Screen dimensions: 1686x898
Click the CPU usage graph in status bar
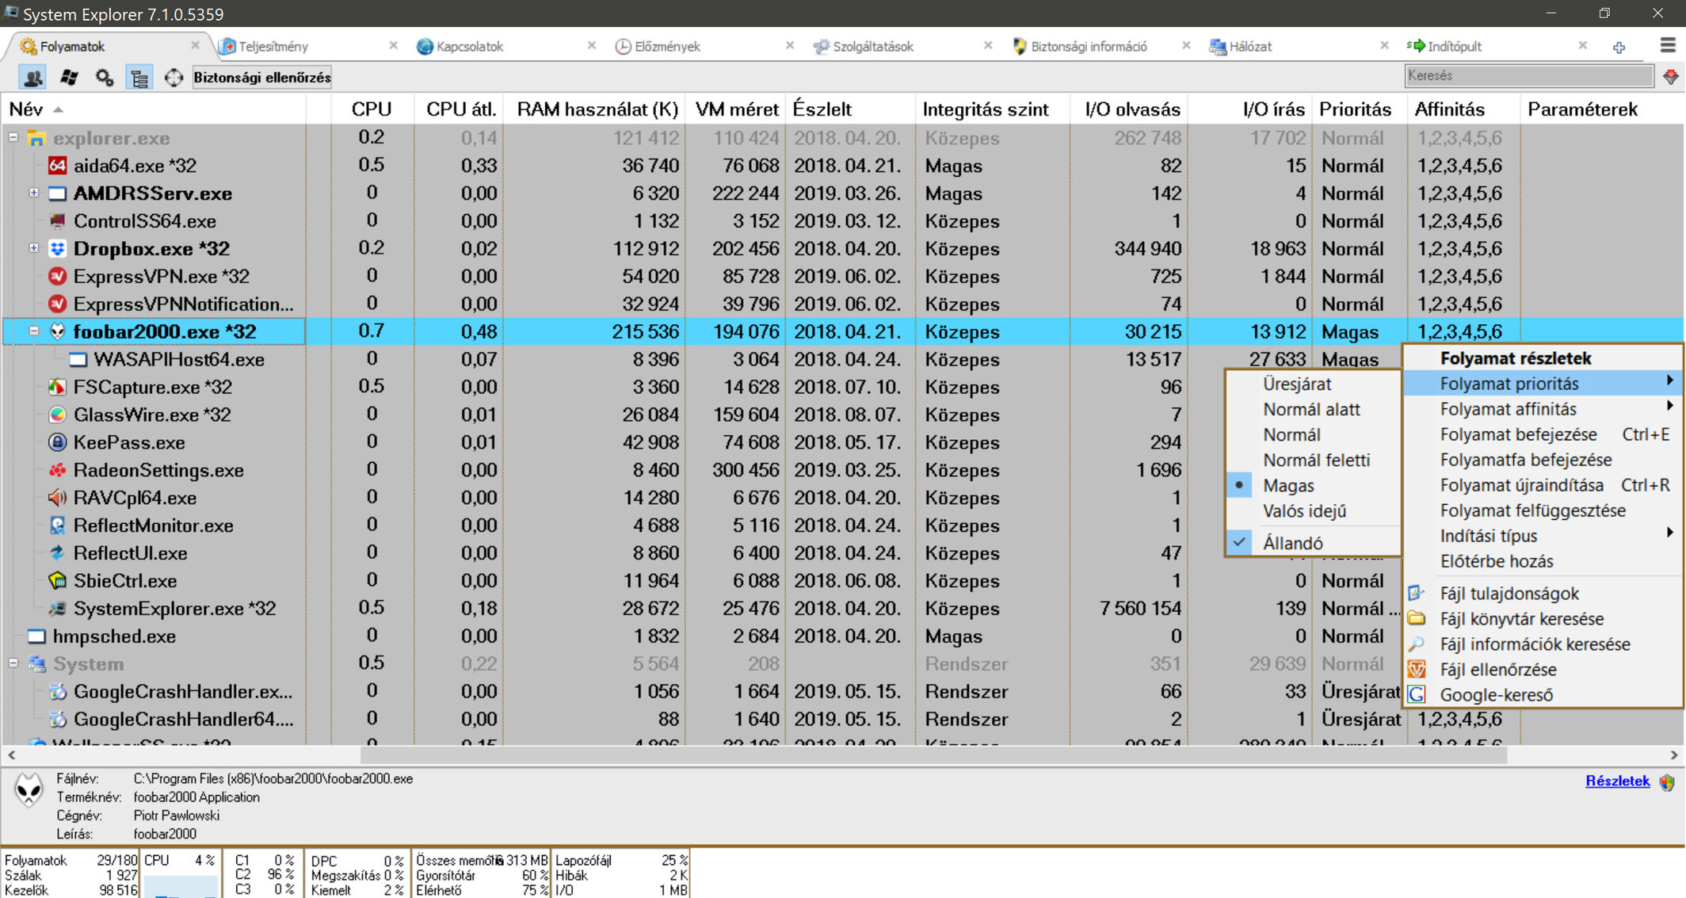click(180, 885)
